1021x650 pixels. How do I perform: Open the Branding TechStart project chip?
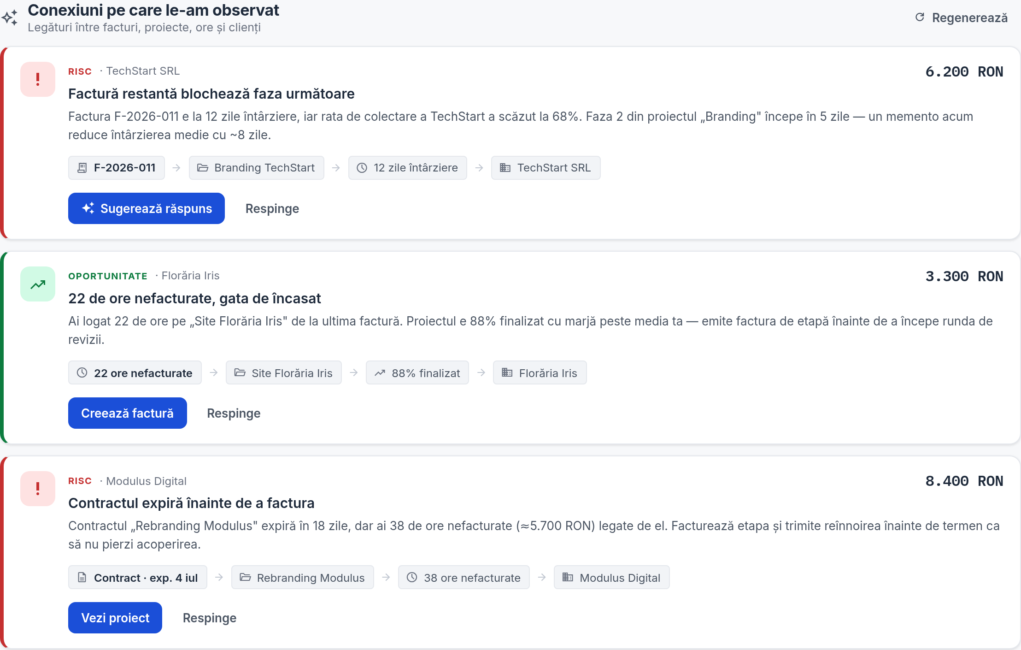[x=257, y=168]
